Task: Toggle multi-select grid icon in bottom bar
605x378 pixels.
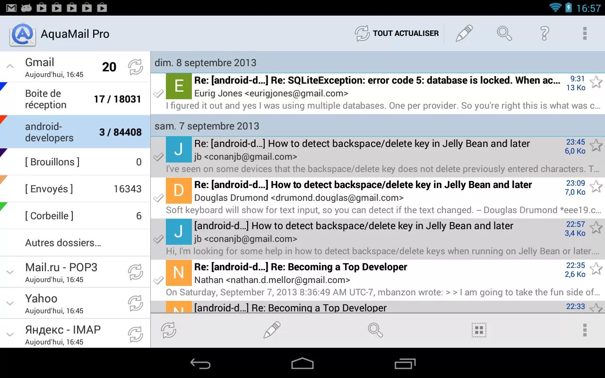Action: (x=479, y=330)
